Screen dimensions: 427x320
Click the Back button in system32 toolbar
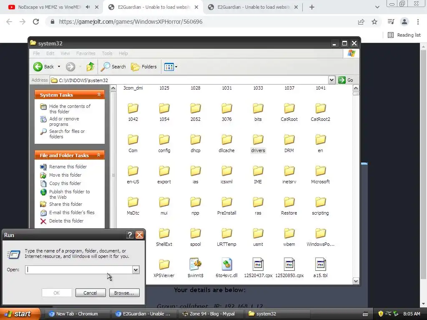[43, 67]
